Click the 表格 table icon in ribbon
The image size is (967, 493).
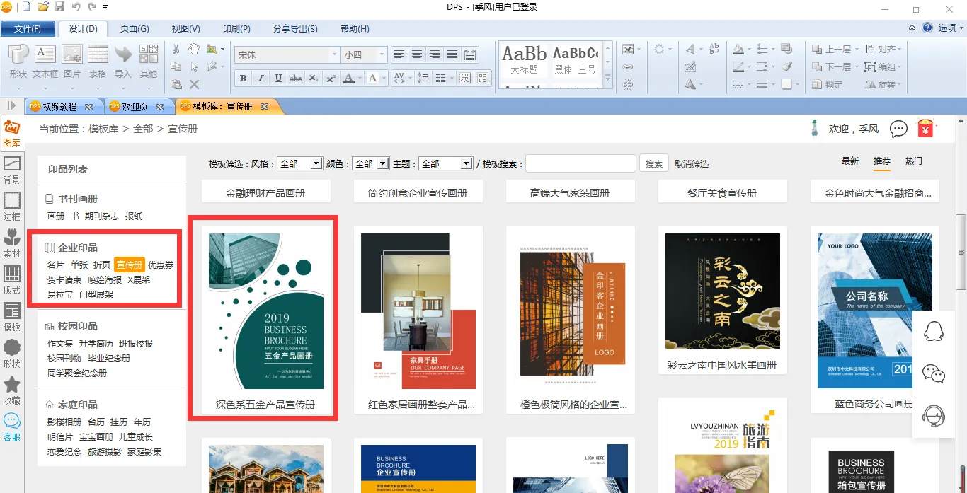(x=98, y=61)
